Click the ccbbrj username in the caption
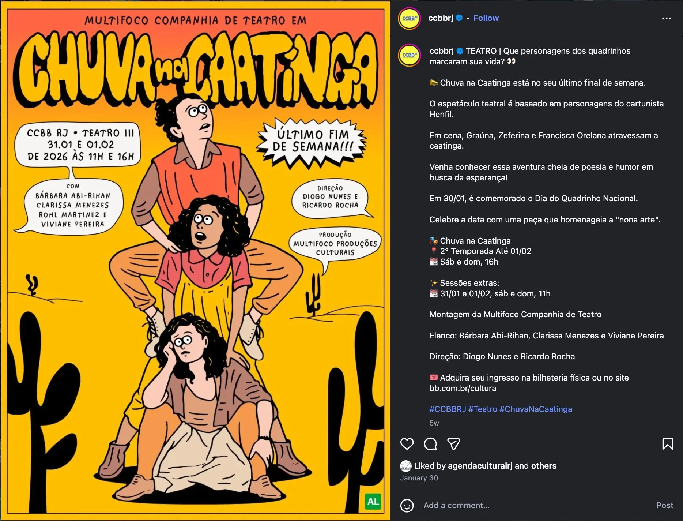The height and width of the screenshot is (521, 683). coord(441,51)
